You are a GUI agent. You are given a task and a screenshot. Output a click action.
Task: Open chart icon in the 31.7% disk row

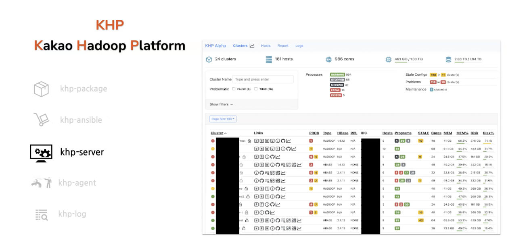294,149
